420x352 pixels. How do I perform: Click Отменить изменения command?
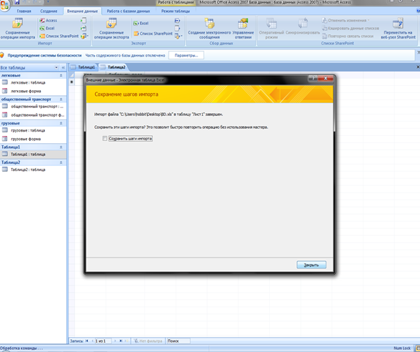(x=346, y=20)
